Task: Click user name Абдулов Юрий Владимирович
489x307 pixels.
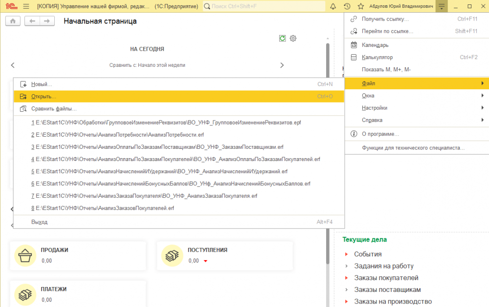Action: [401, 6]
